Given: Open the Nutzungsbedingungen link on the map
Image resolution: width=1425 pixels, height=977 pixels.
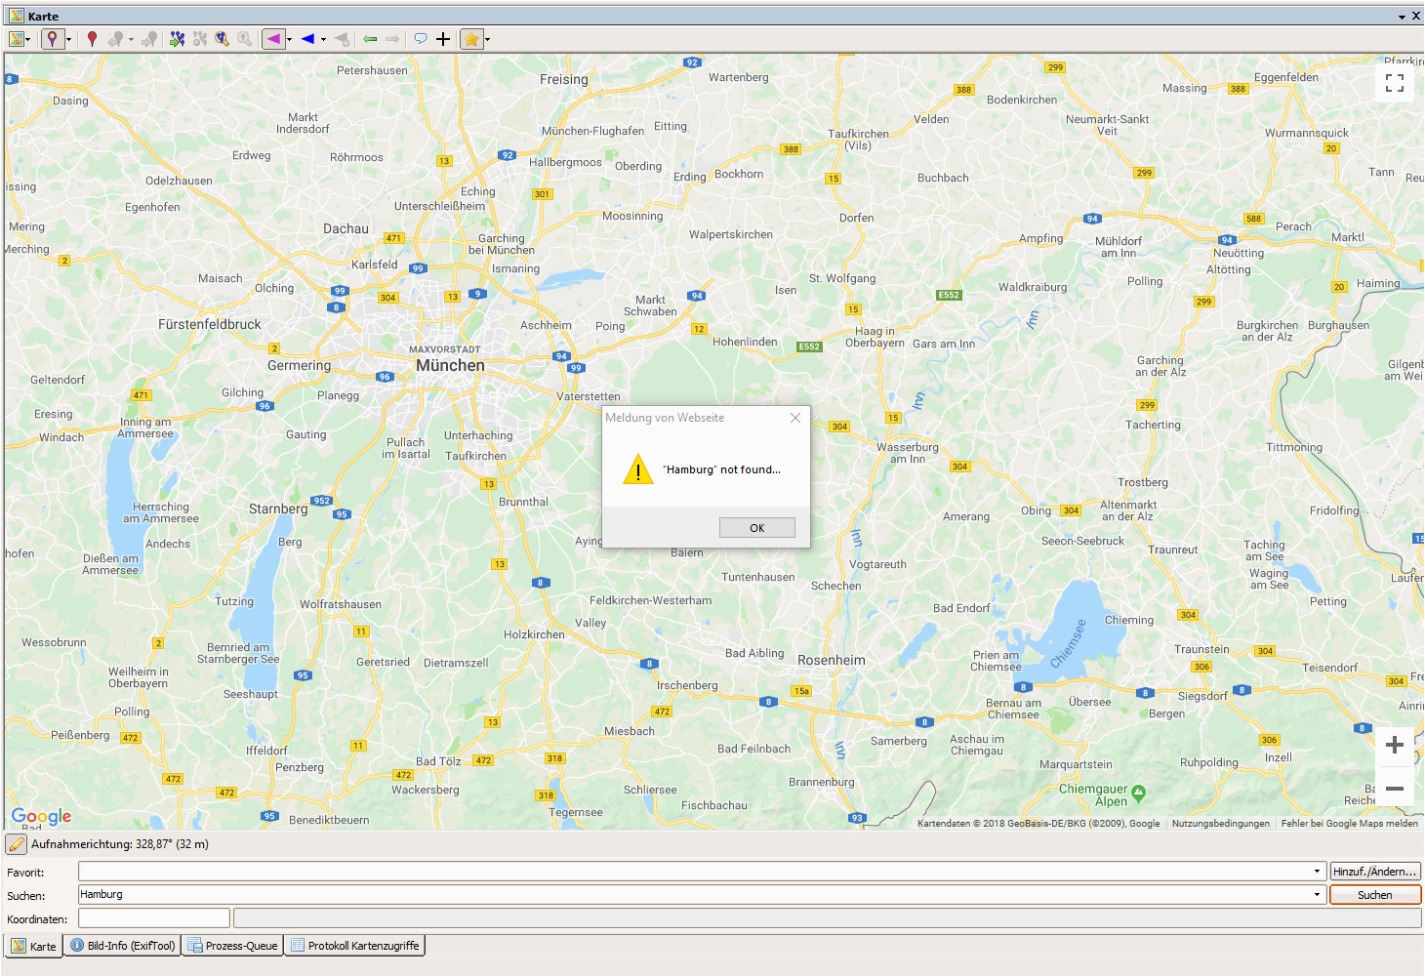Looking at the screenshot, I should coord(1221,824).
